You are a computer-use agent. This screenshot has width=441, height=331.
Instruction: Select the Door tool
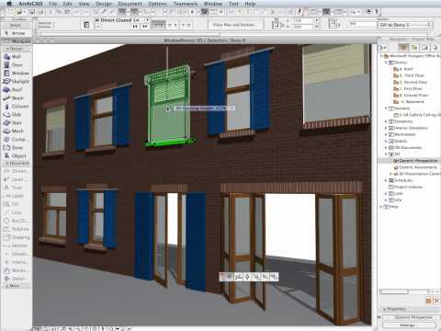tap(17, 65)
